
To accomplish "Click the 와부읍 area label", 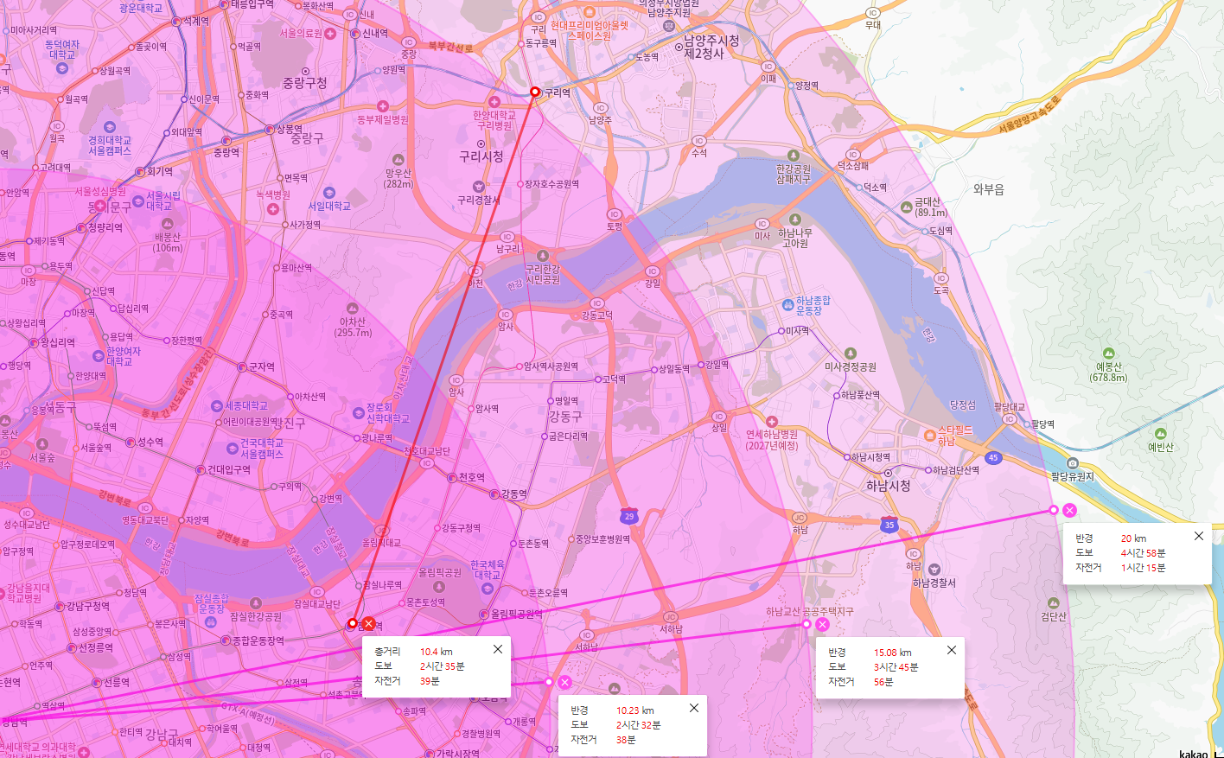I will (989, 189).
